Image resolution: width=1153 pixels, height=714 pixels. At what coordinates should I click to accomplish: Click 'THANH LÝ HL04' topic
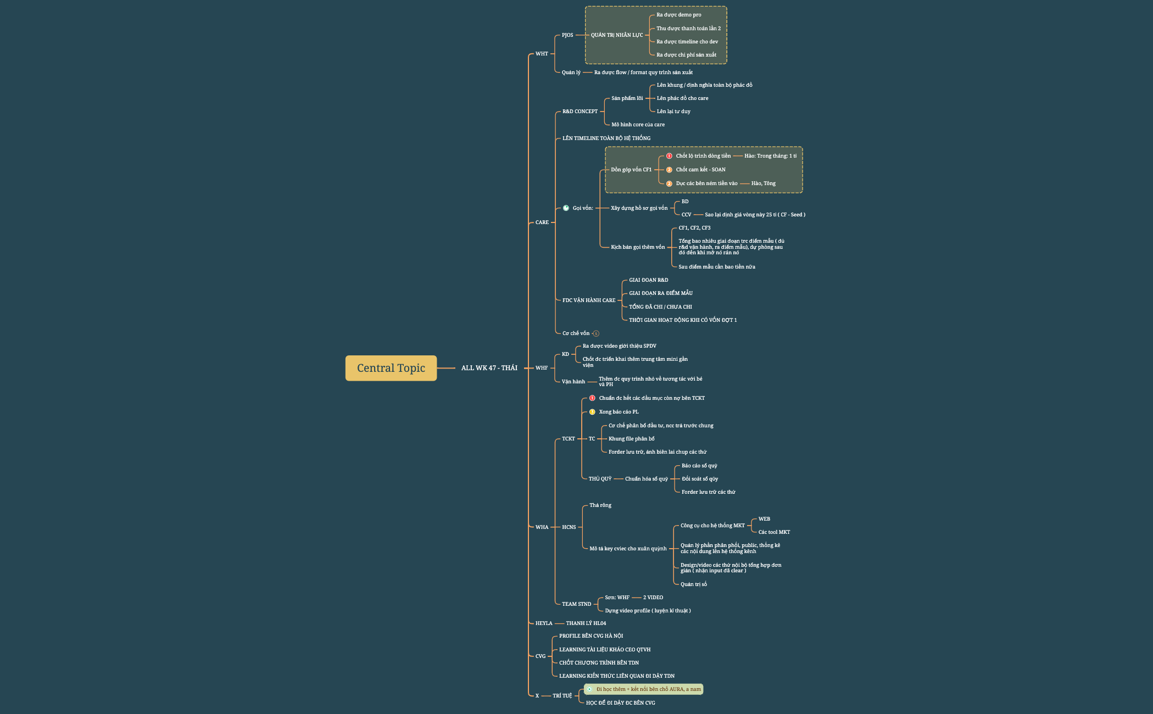pyautogui.click(x=586, y=623)
